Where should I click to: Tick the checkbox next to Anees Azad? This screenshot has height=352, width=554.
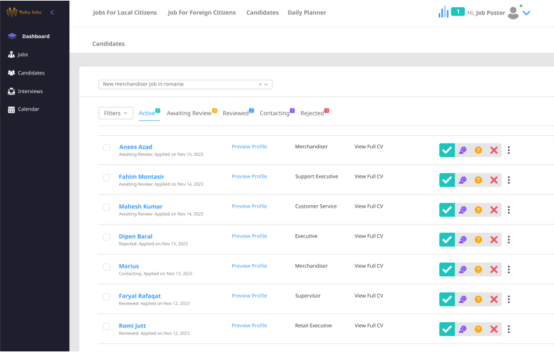(107, 148)
